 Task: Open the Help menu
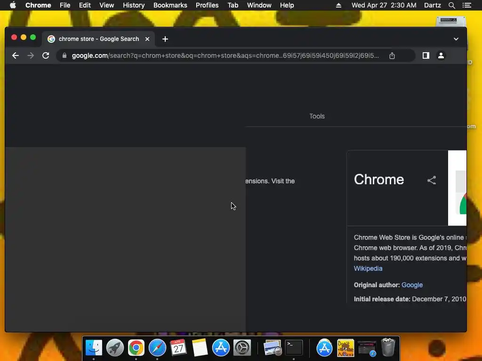coord(287,5)
